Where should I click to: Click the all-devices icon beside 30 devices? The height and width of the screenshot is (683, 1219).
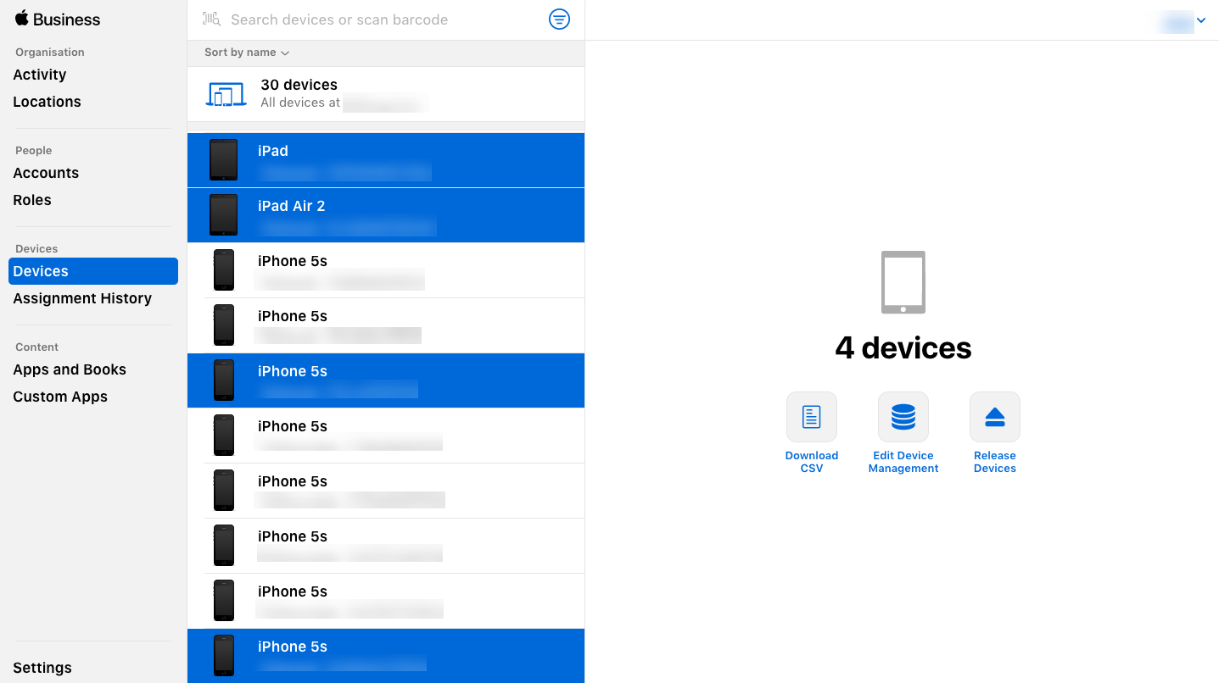coord(226,94)
